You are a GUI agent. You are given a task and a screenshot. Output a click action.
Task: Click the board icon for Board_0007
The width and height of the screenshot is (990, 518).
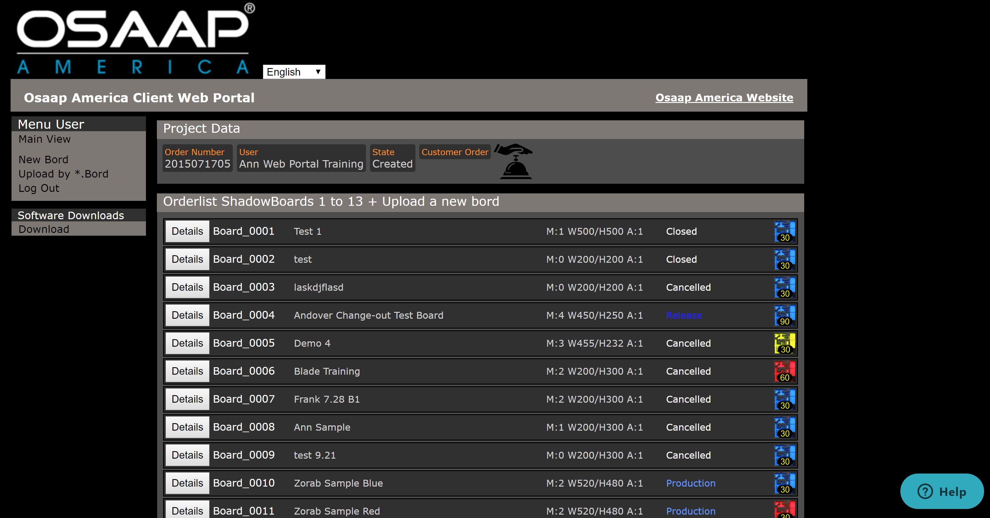(x=784, y=399)
